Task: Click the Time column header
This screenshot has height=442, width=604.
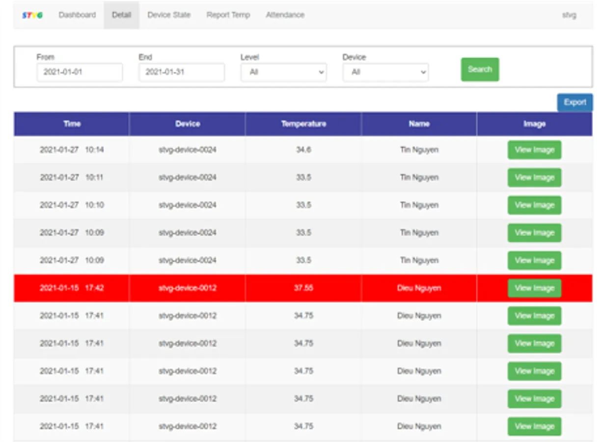Action: [72, 124]
